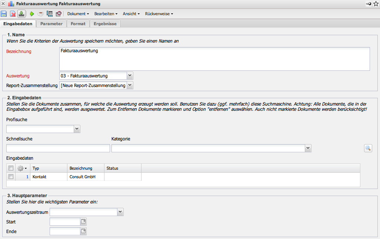
Task: Run the report with green play arrow
Action: coord(32,14)
